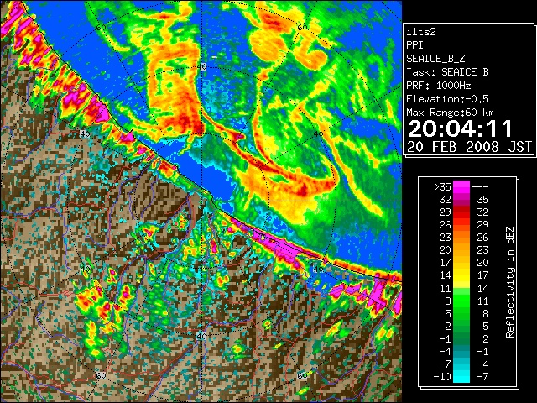Select the '60' range label at bottom-right
The image size is (537, 403).
(x=302, y=375)
